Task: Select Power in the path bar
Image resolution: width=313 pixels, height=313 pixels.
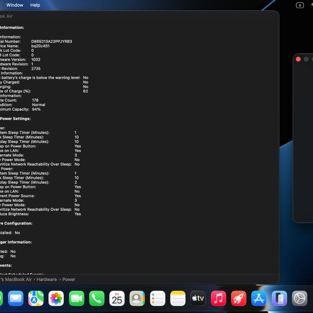Action: point(69,279)
